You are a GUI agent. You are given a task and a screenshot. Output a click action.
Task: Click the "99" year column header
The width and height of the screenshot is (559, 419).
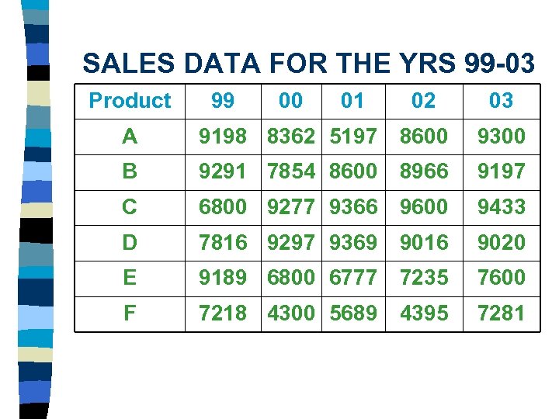[x=222, y=100]
